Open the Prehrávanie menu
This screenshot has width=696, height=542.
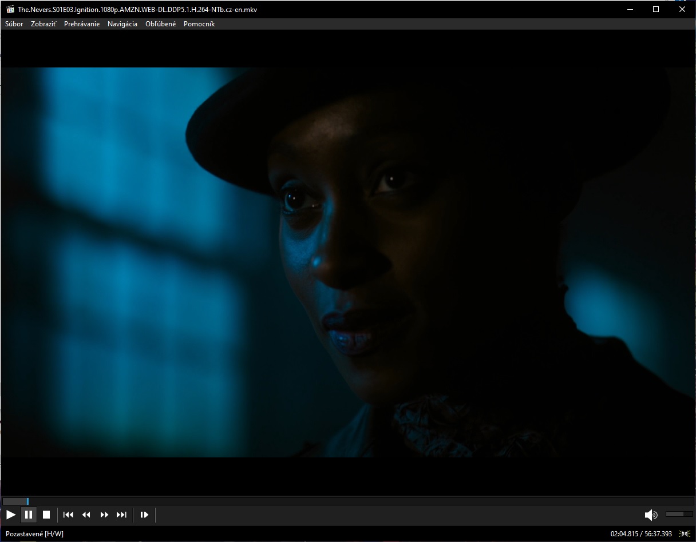pos(82,24)
